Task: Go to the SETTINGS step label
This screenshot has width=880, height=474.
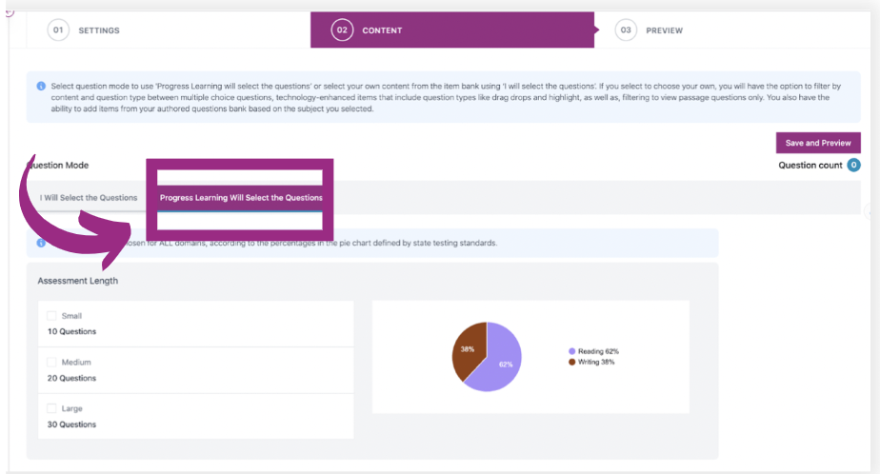Action: click(99, 30)
